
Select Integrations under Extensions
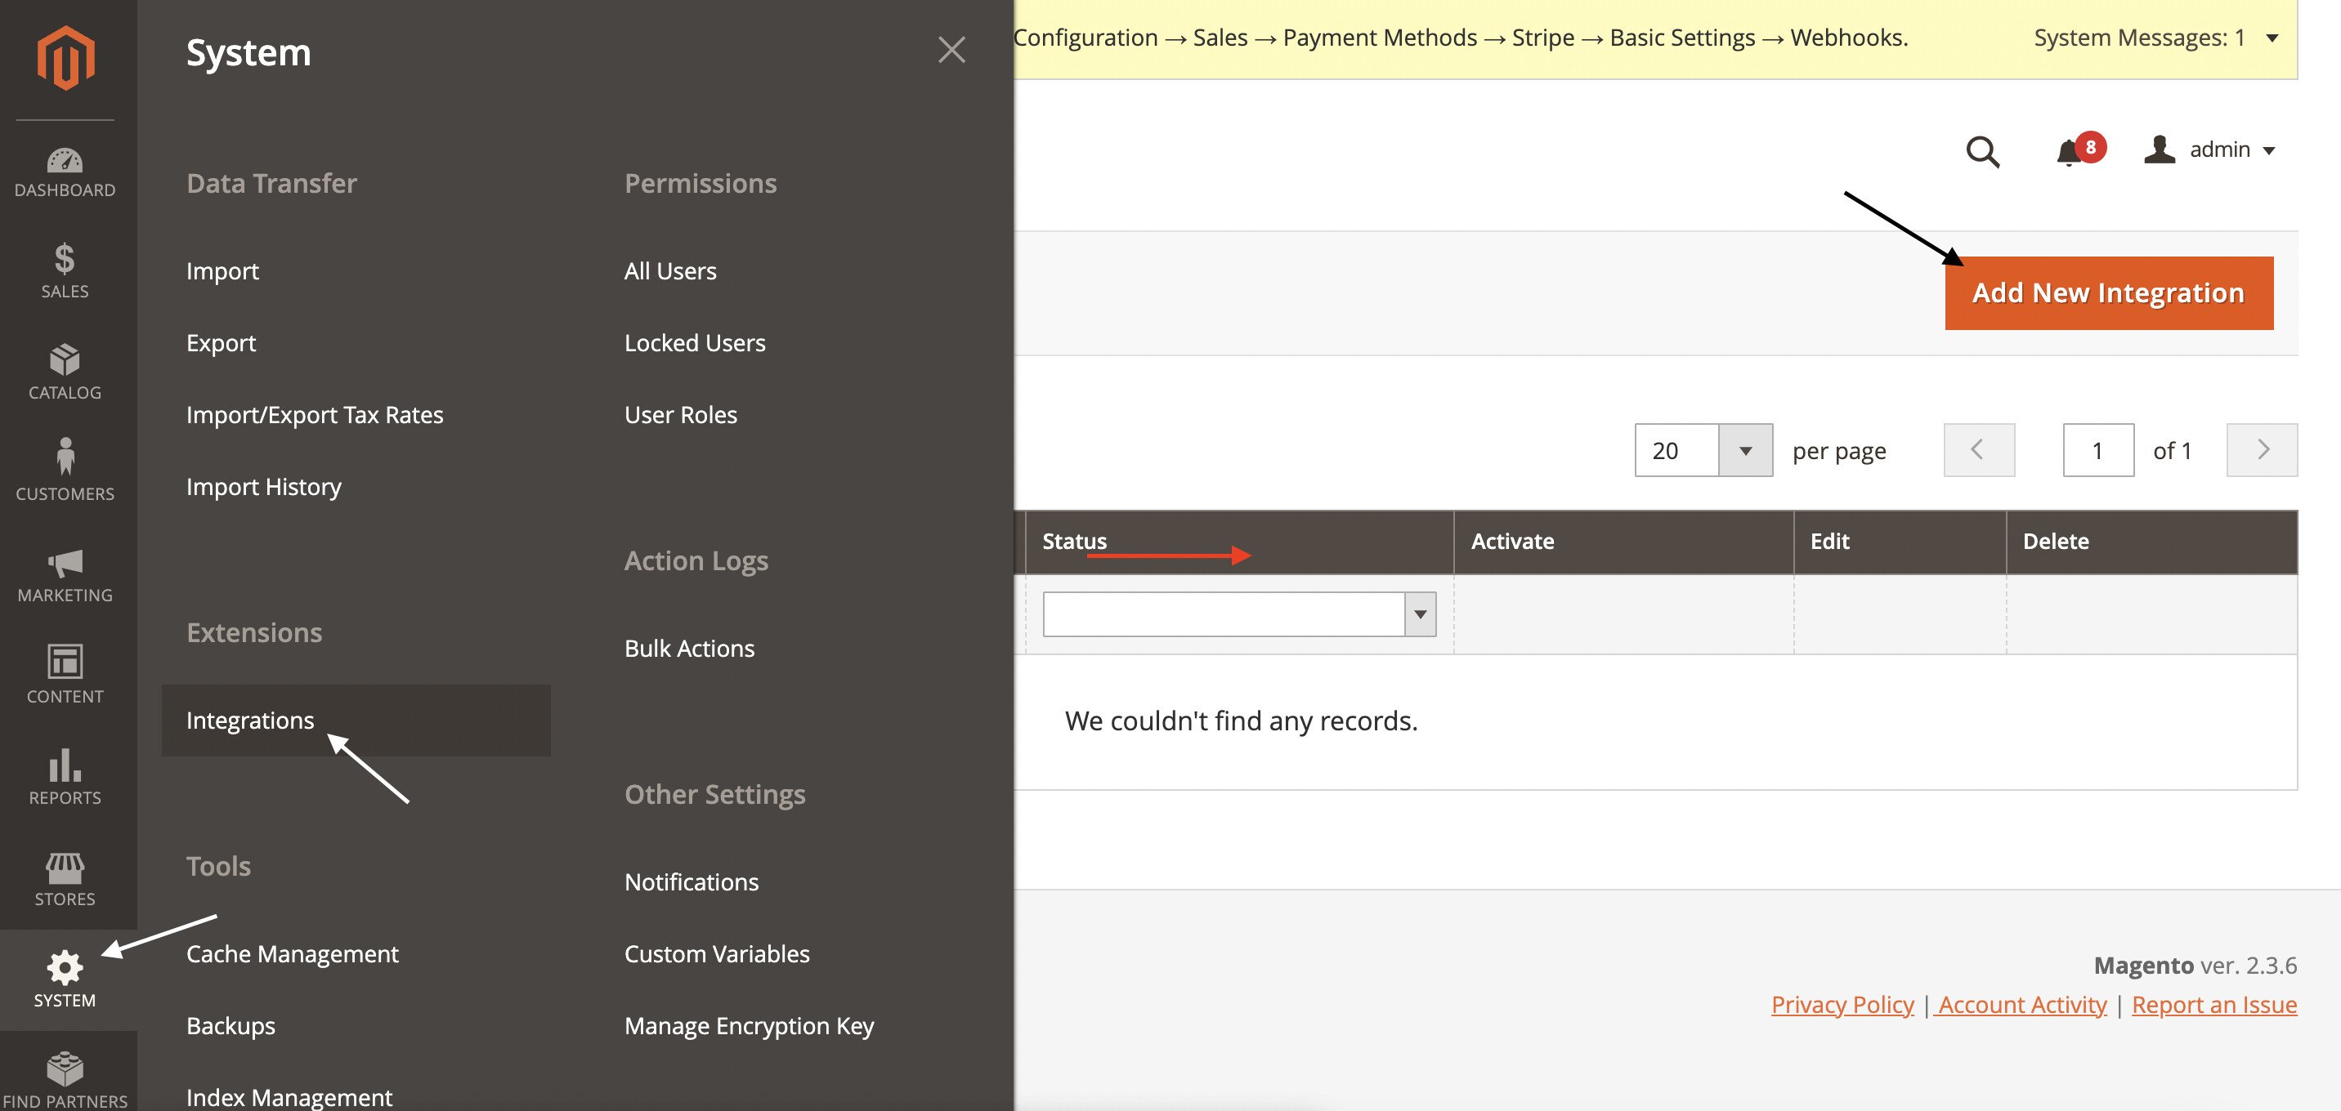coord(356,720)
